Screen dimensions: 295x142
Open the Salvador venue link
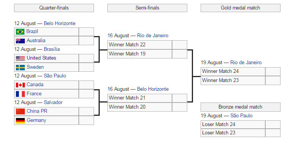[x=53, y=102]
